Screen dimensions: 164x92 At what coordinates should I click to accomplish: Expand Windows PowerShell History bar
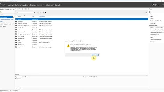pyautogui.click(x=9, y=91)
